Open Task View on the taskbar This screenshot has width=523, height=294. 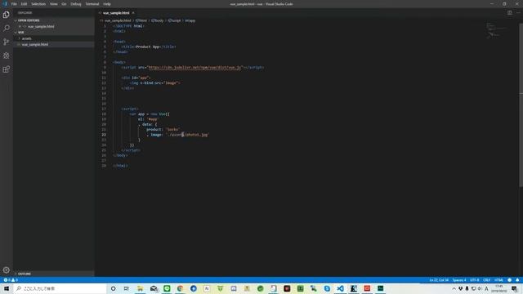127,288
